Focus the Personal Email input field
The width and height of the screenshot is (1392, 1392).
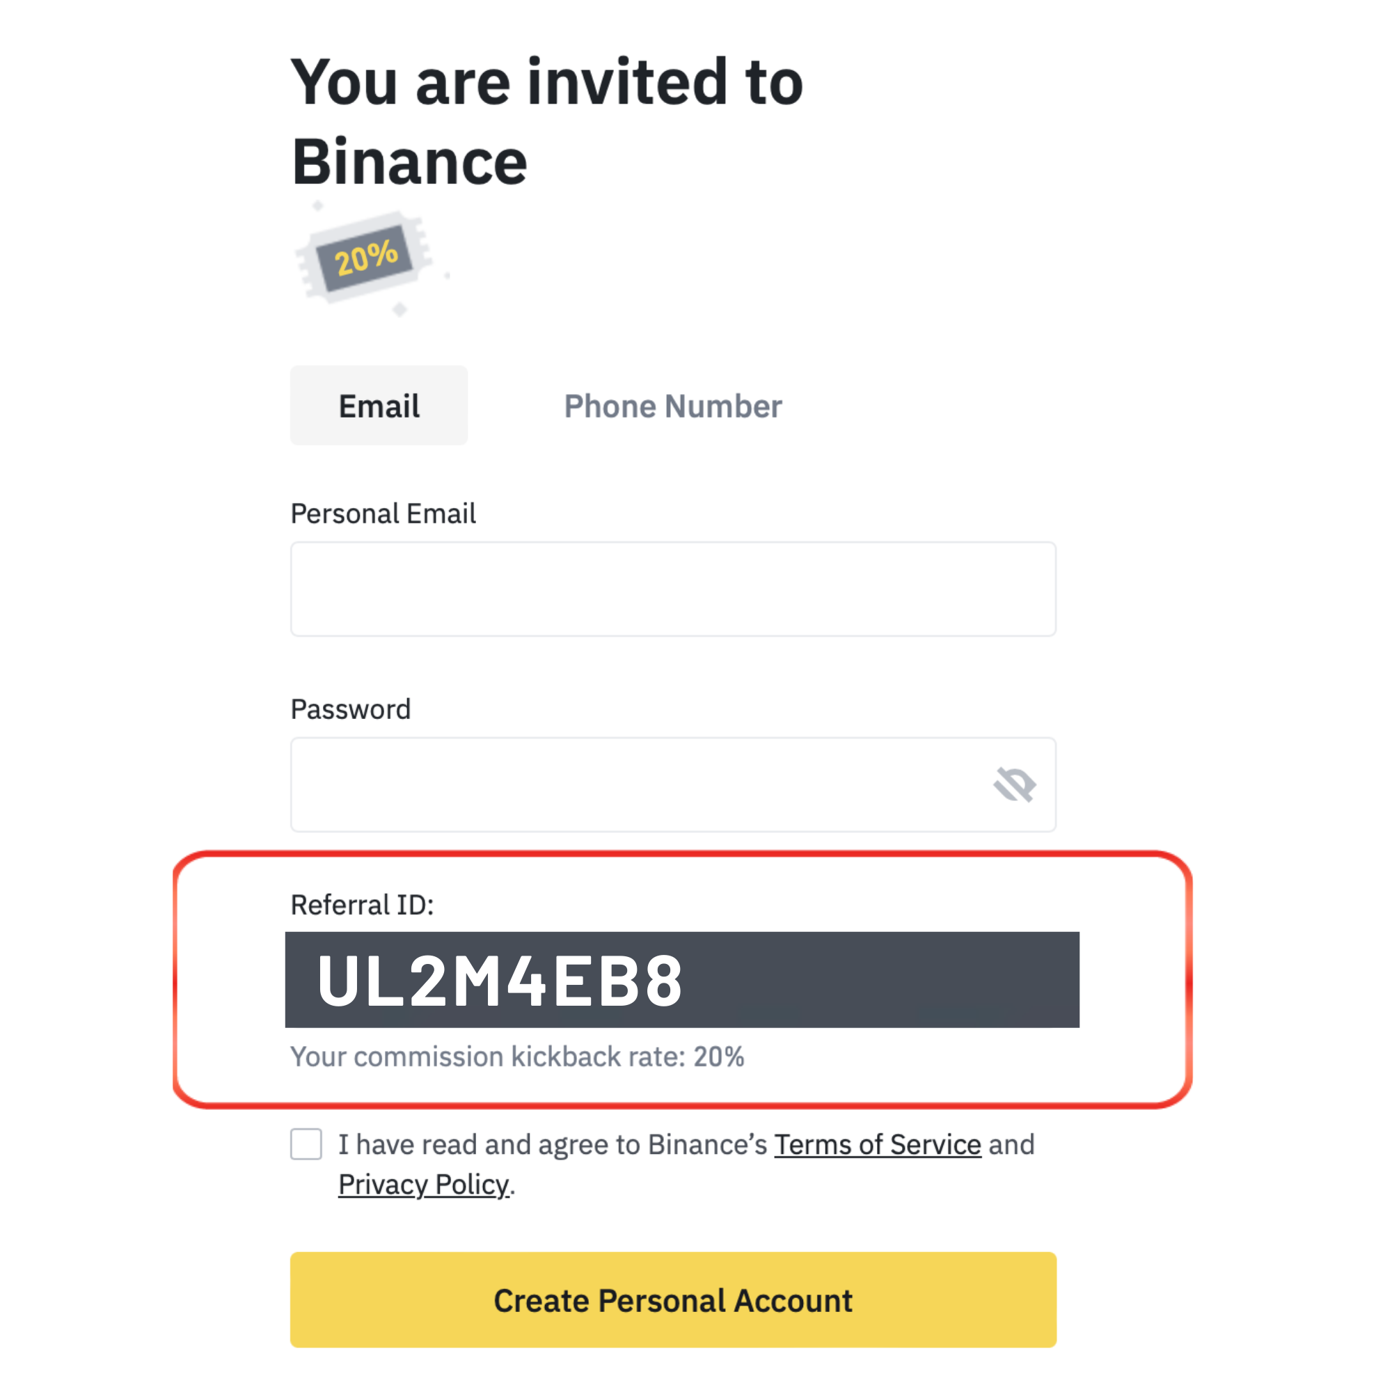[673, 589]
